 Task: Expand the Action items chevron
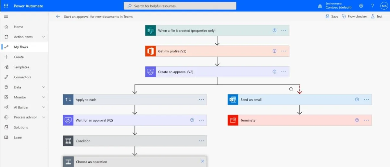44,37
